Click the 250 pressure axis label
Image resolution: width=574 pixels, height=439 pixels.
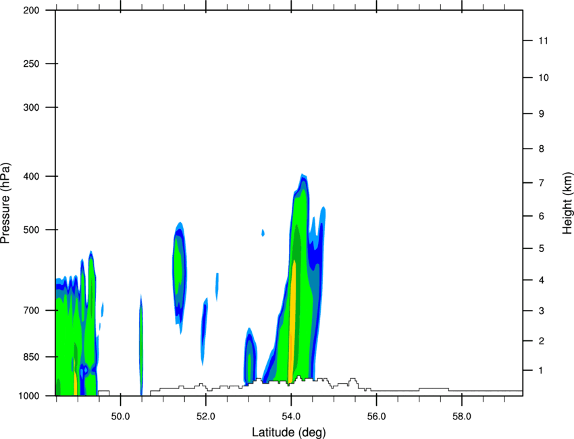click(x=31, y=63)
